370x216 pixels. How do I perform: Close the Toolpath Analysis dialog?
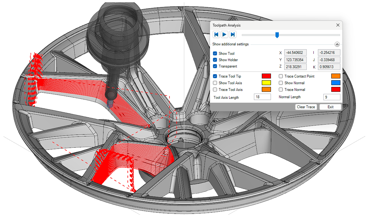(338, 25)
